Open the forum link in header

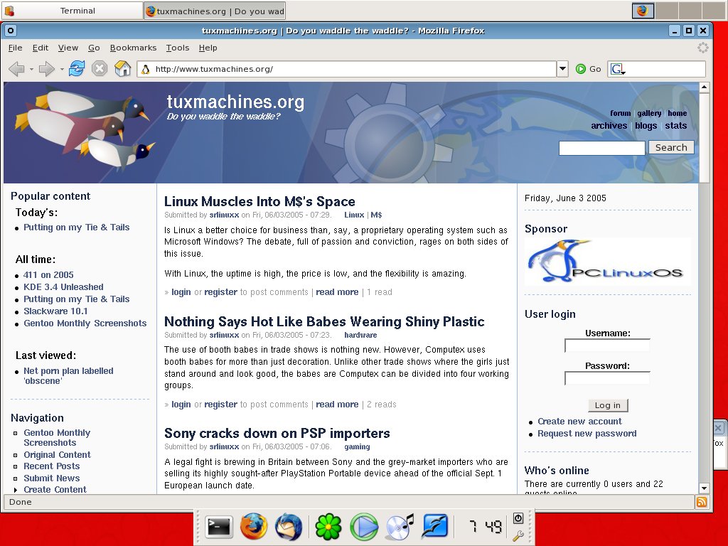620,113
